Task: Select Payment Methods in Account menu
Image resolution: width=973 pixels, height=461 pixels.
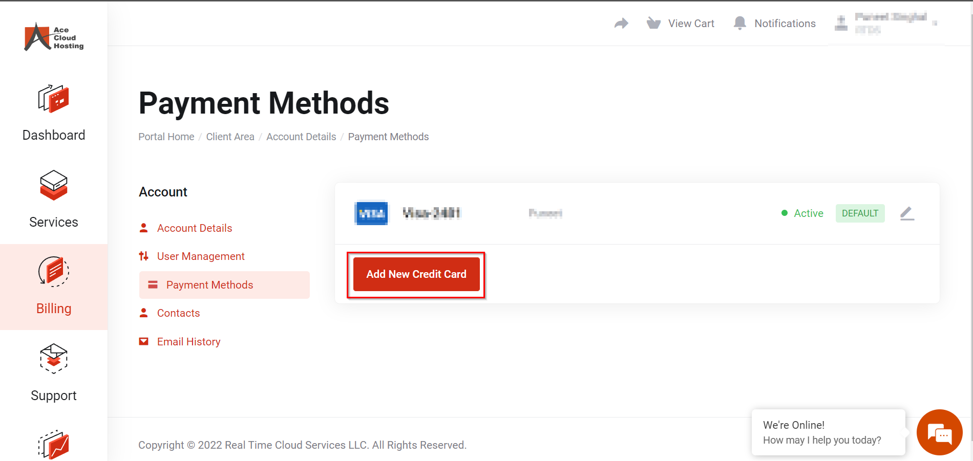Action: (209, 285)
